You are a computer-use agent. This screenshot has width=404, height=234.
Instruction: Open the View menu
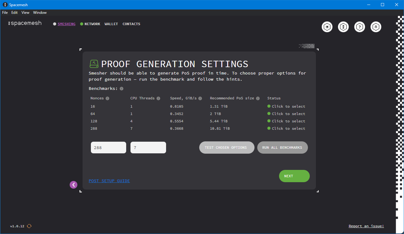pos(25,13)
